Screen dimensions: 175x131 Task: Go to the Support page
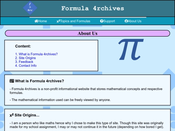click(x=108, y=21)
